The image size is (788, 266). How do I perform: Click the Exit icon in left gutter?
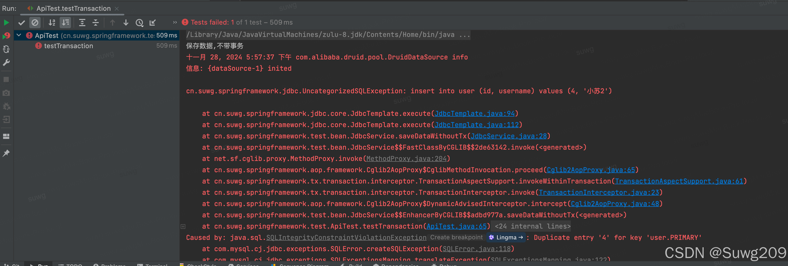6,120
